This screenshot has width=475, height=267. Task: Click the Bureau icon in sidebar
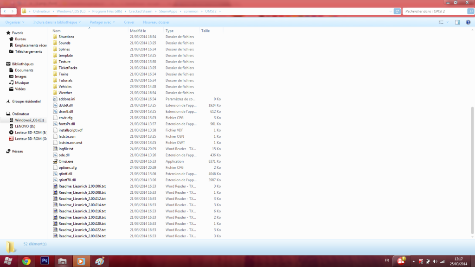tap(11, 39)
